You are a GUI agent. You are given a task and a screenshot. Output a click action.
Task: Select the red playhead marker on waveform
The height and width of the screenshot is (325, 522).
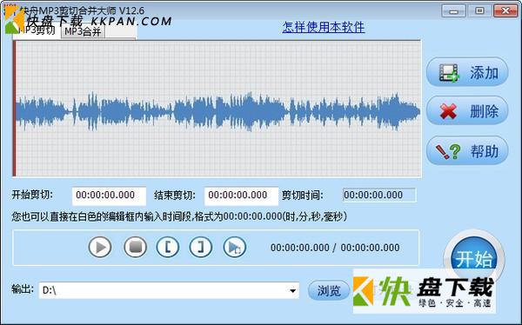pos(14,109)
